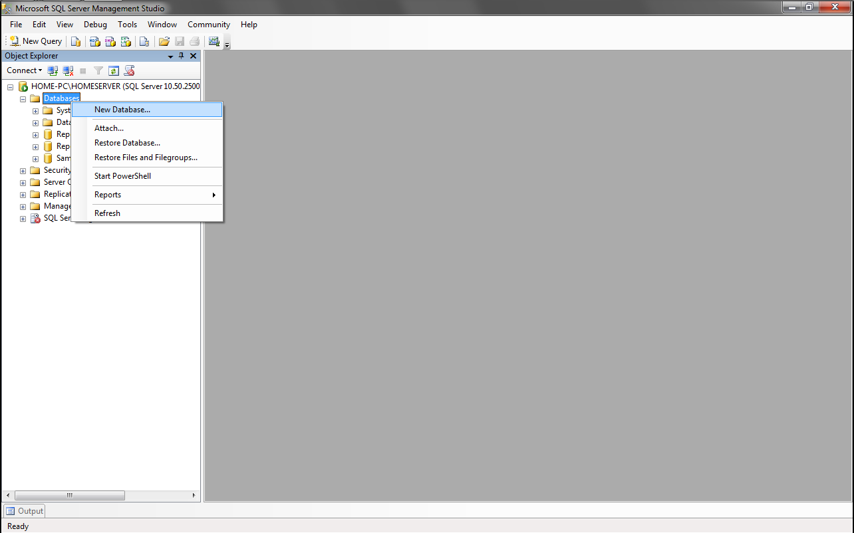
Task: Open the Reports submenu in context menu
Action: (147, 195)
